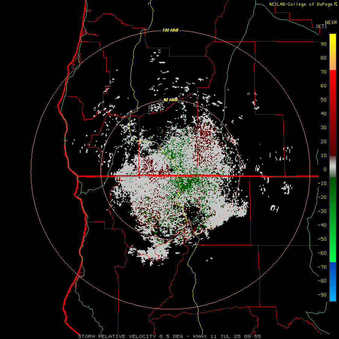Click the [KT] units label
Viewport: 339px width, 339px height.
pyautogui.click(x=322, y=26)
